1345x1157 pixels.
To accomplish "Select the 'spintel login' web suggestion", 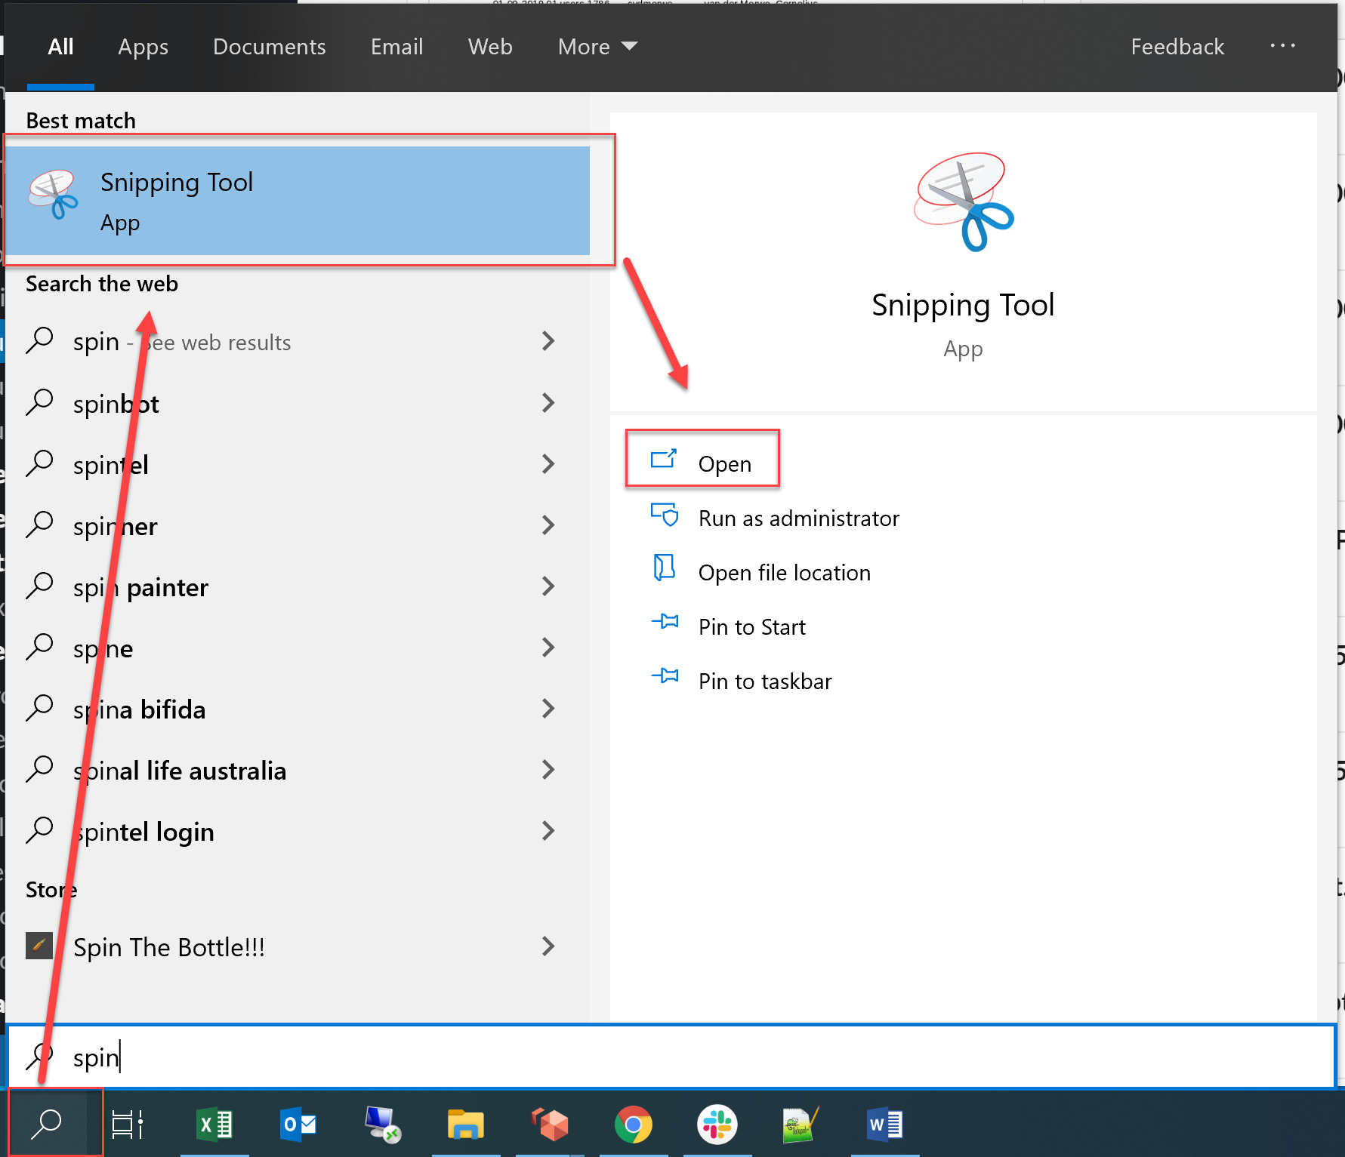I will pos(298,830).
